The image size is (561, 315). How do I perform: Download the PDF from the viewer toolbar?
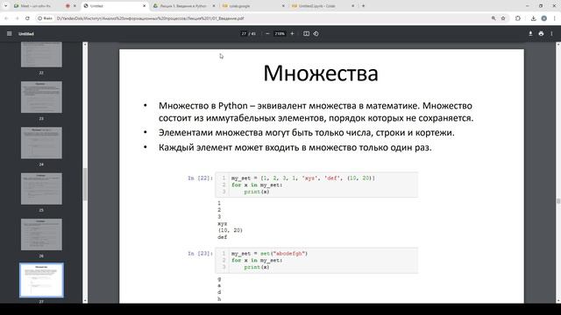[530, 33]
